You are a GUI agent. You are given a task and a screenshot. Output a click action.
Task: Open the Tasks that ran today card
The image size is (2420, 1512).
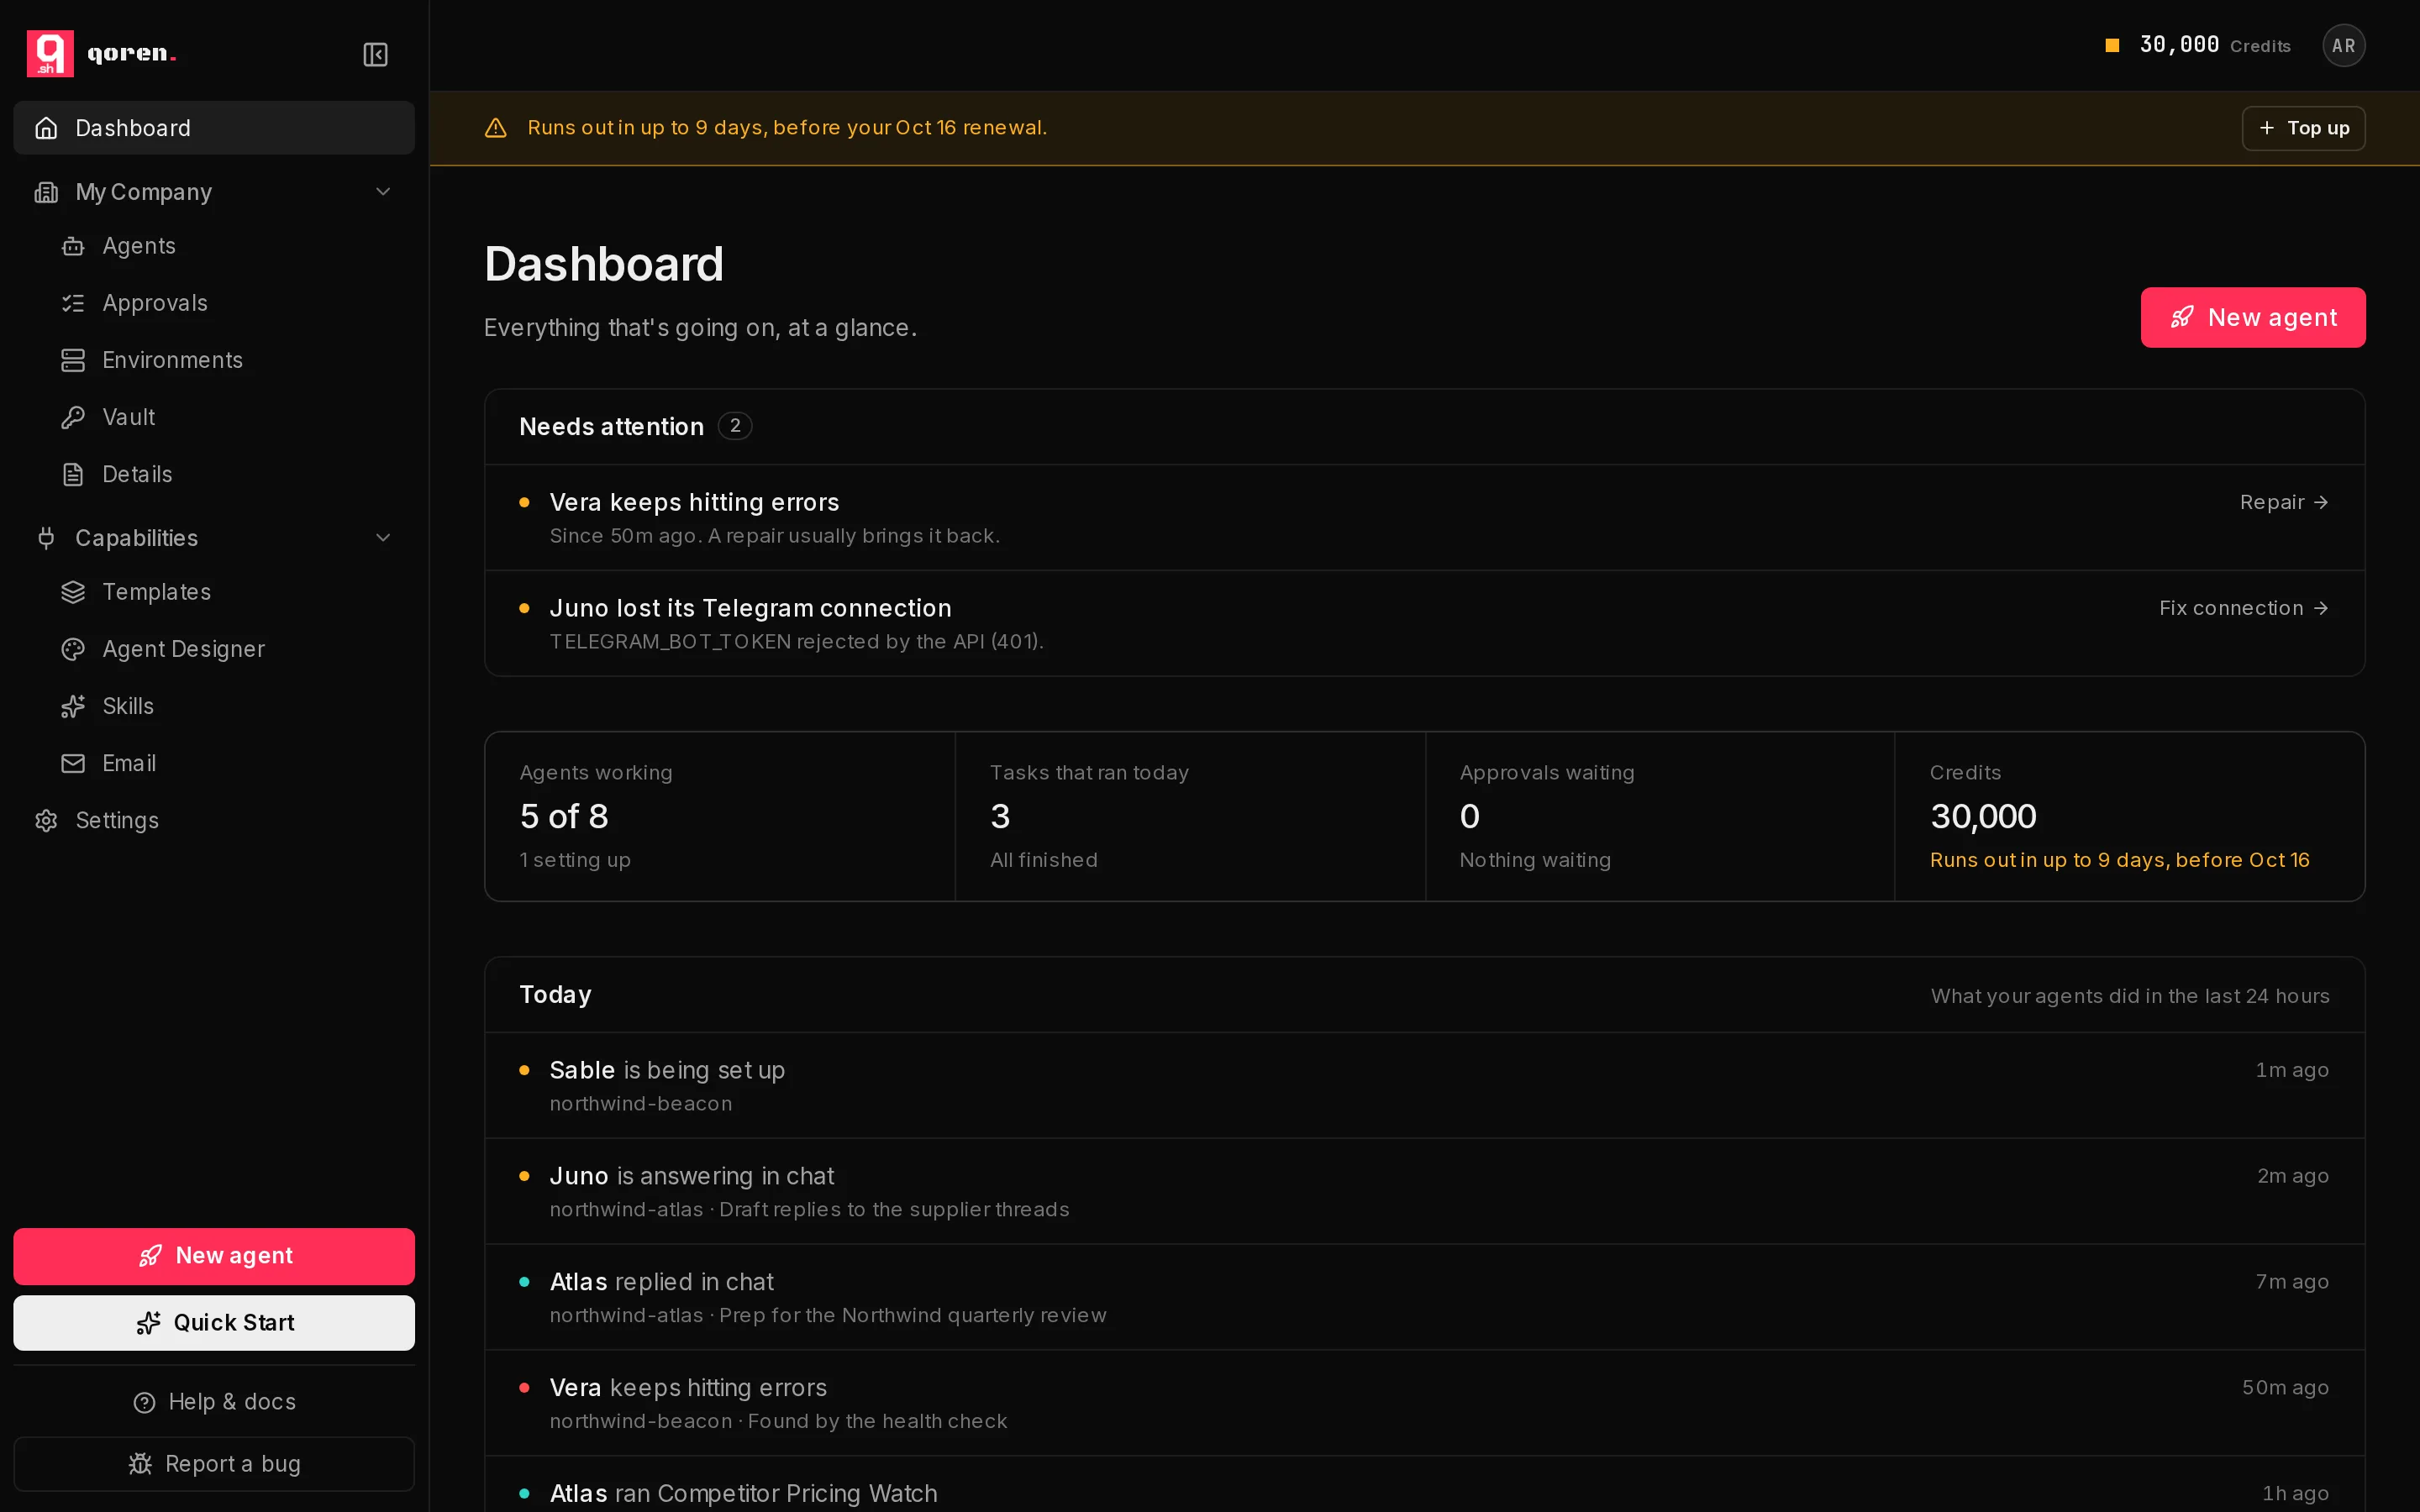click(1190, 816)
